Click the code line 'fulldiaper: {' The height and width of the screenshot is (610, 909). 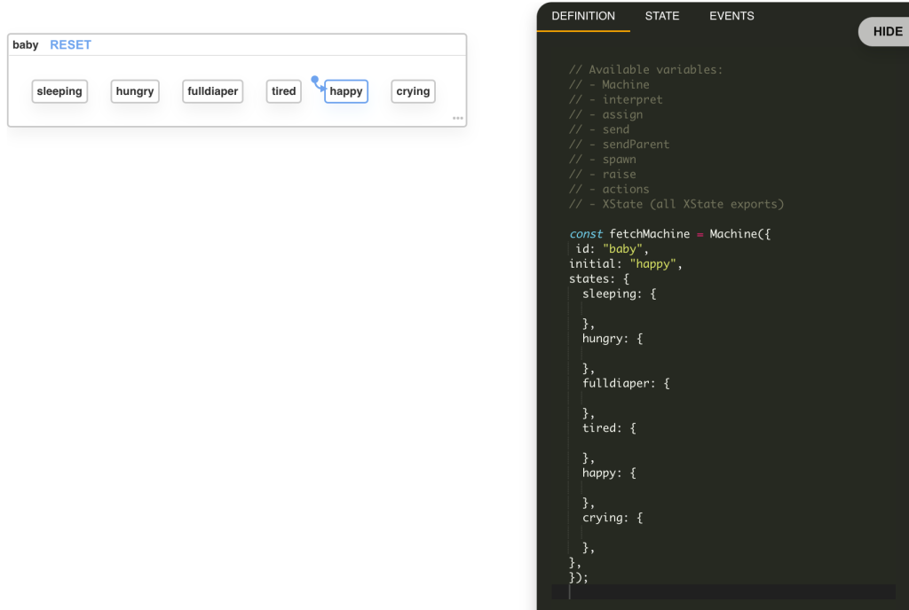coord(626,383)
